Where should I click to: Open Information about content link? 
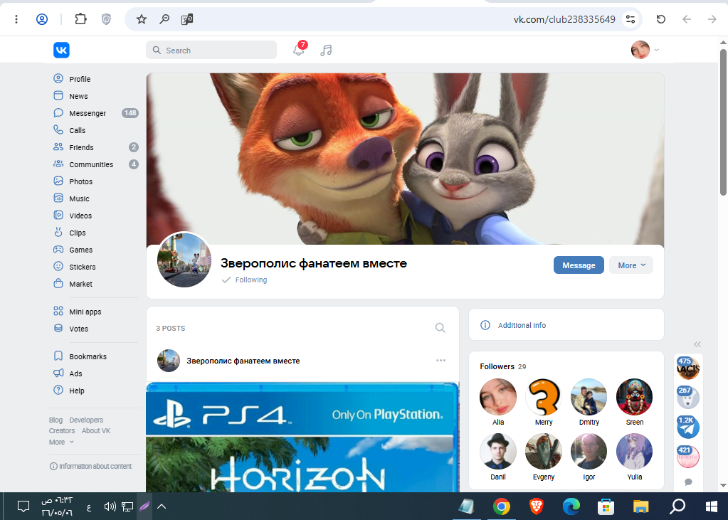click(90, 466)
